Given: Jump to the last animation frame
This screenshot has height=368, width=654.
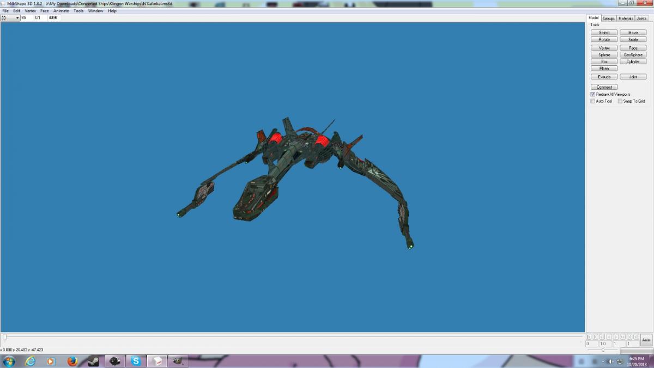Looking at the screenshot, I should pos(637,337).
